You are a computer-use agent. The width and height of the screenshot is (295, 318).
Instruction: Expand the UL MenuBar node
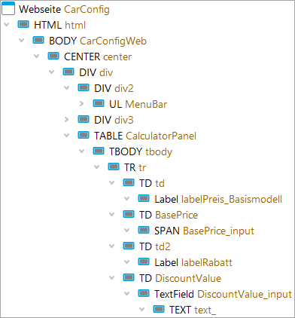(81, 103)
